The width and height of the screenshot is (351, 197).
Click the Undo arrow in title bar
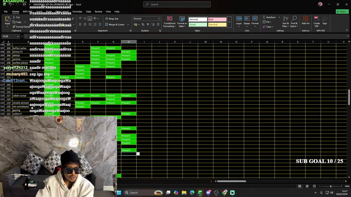10,4
